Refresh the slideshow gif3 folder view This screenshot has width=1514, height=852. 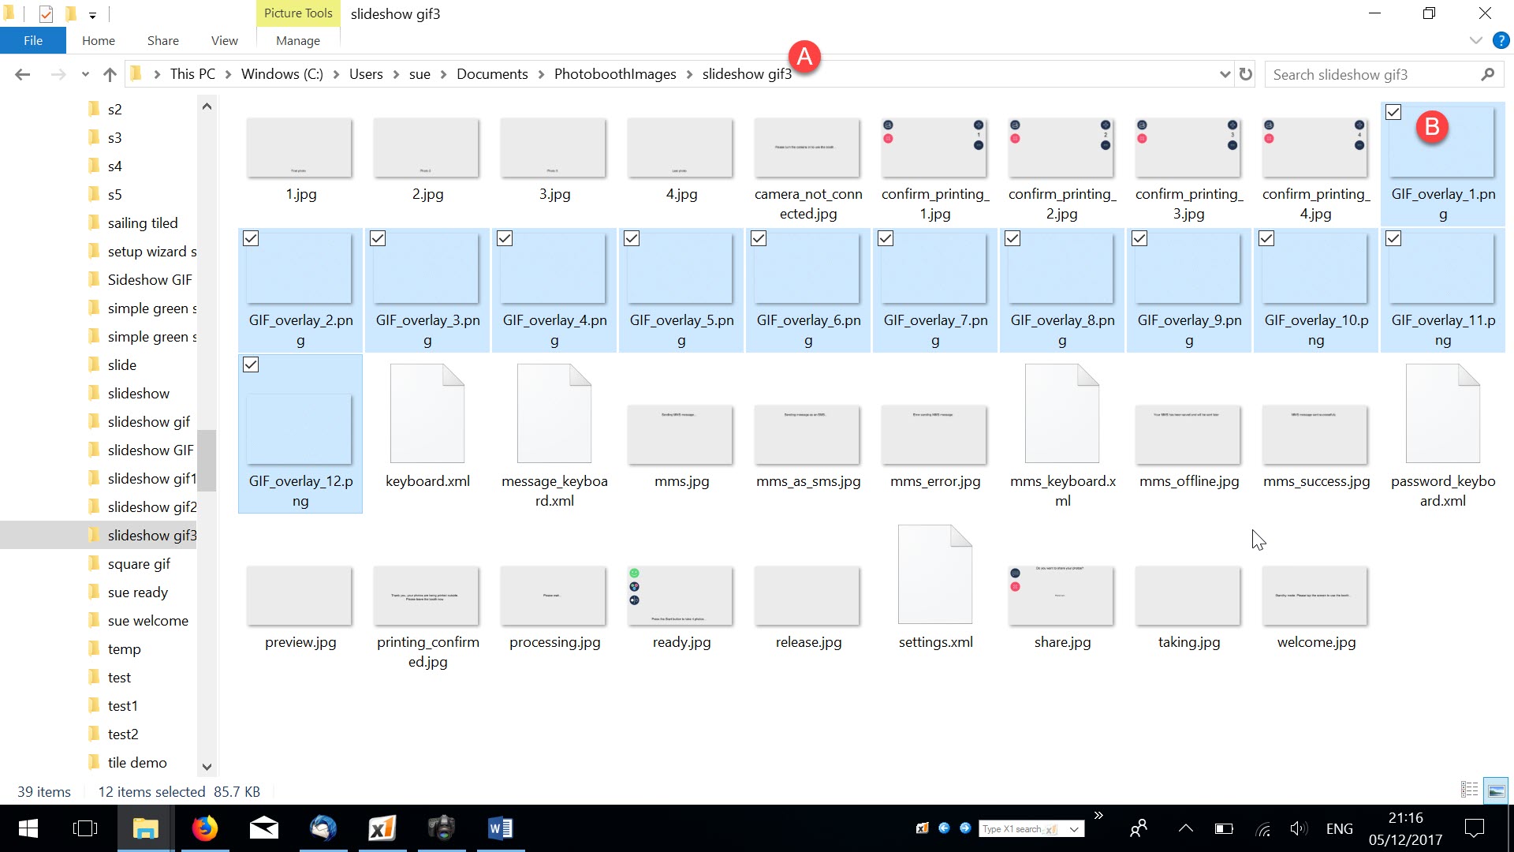(1246, 74)
